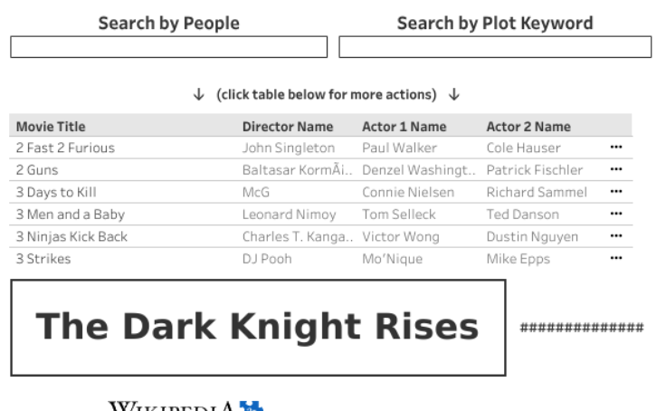Screen dimensions: 666x411
Task: Click the blue puzzle icon beside Wikipedia
Action: coord(251,406)
